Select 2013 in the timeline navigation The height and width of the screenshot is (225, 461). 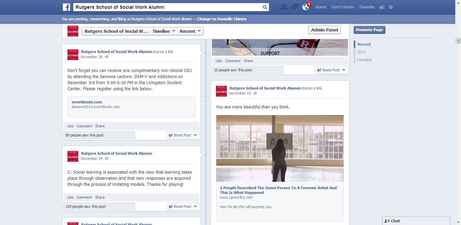coord(361,52)
